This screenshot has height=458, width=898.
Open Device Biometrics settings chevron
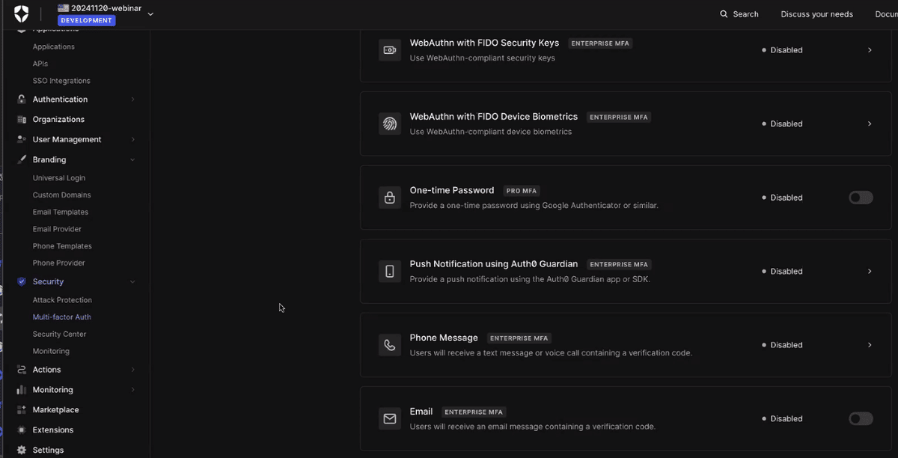pos(870,124)
